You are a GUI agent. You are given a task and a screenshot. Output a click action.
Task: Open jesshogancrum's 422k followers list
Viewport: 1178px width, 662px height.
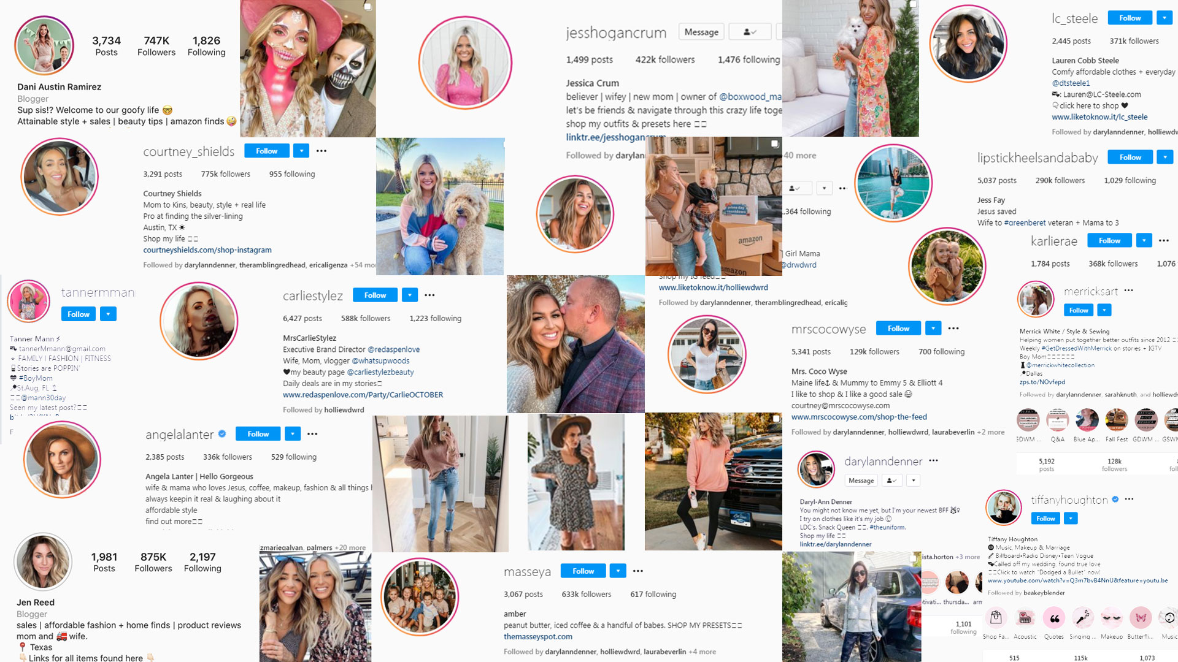pos(665,59)
